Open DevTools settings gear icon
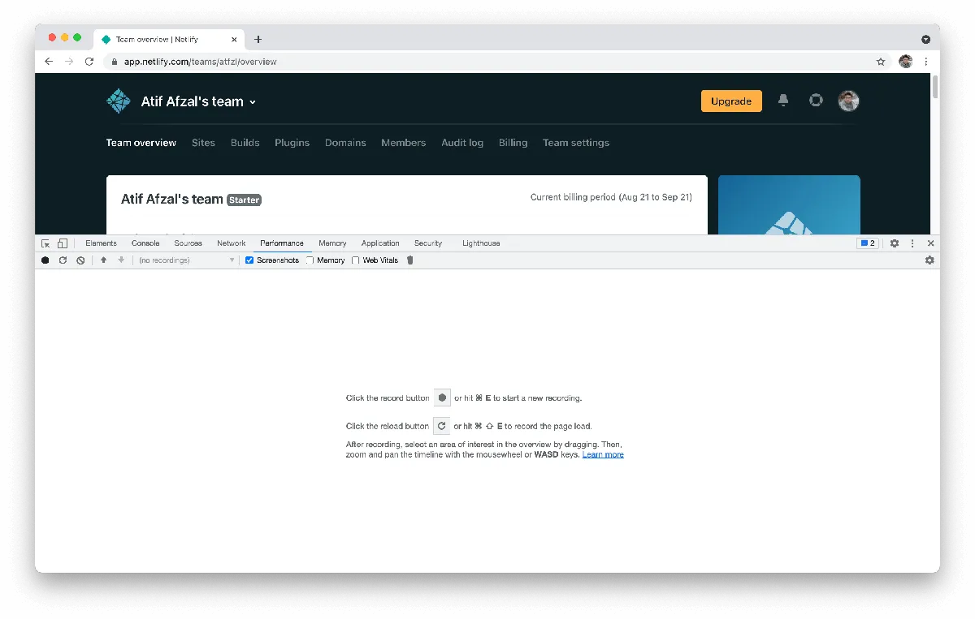975x619 pixels. coord(895,243)
